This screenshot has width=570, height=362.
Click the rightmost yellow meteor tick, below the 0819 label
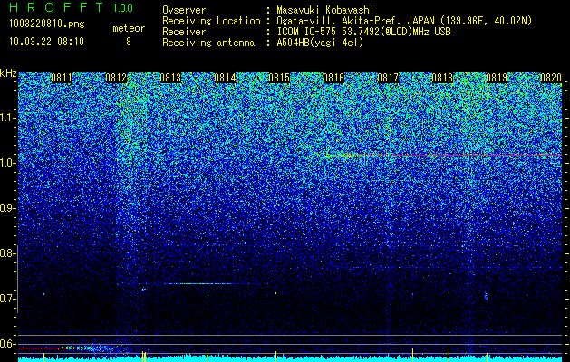pyautogui.click(x=487, y=357)
